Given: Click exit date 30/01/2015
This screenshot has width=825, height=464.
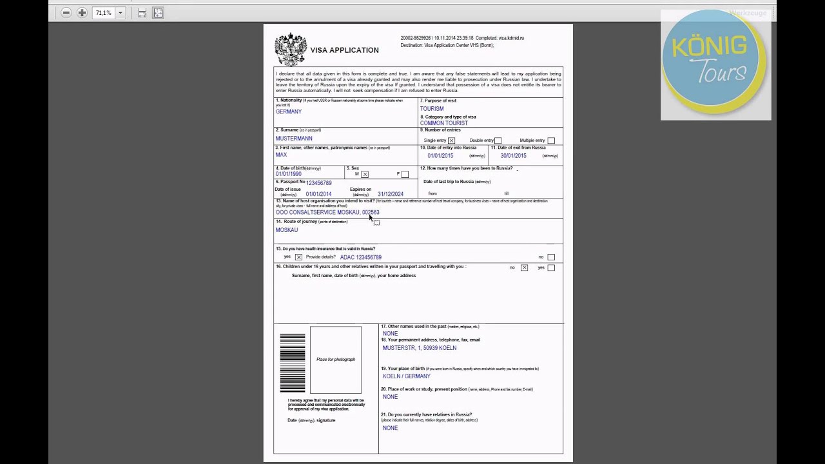Looking at the screenshot, I should click(x=513, y=156).
